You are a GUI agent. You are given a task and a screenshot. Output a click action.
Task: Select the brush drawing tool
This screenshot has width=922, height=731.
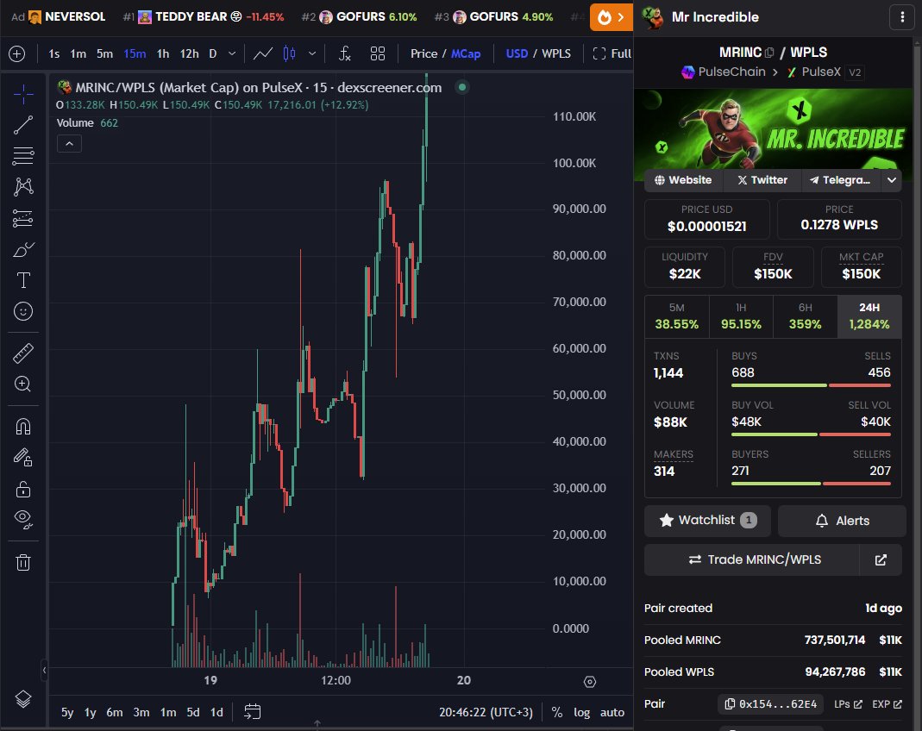coord(23,250)
